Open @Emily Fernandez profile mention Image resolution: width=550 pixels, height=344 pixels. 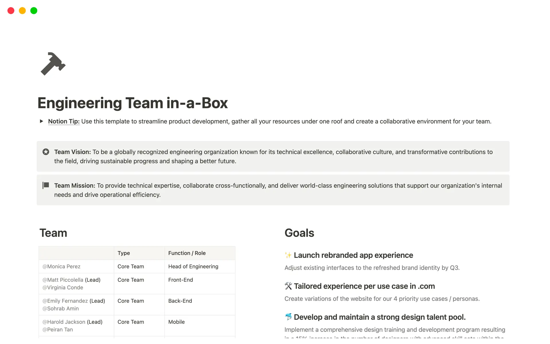(x=65, y=301)
